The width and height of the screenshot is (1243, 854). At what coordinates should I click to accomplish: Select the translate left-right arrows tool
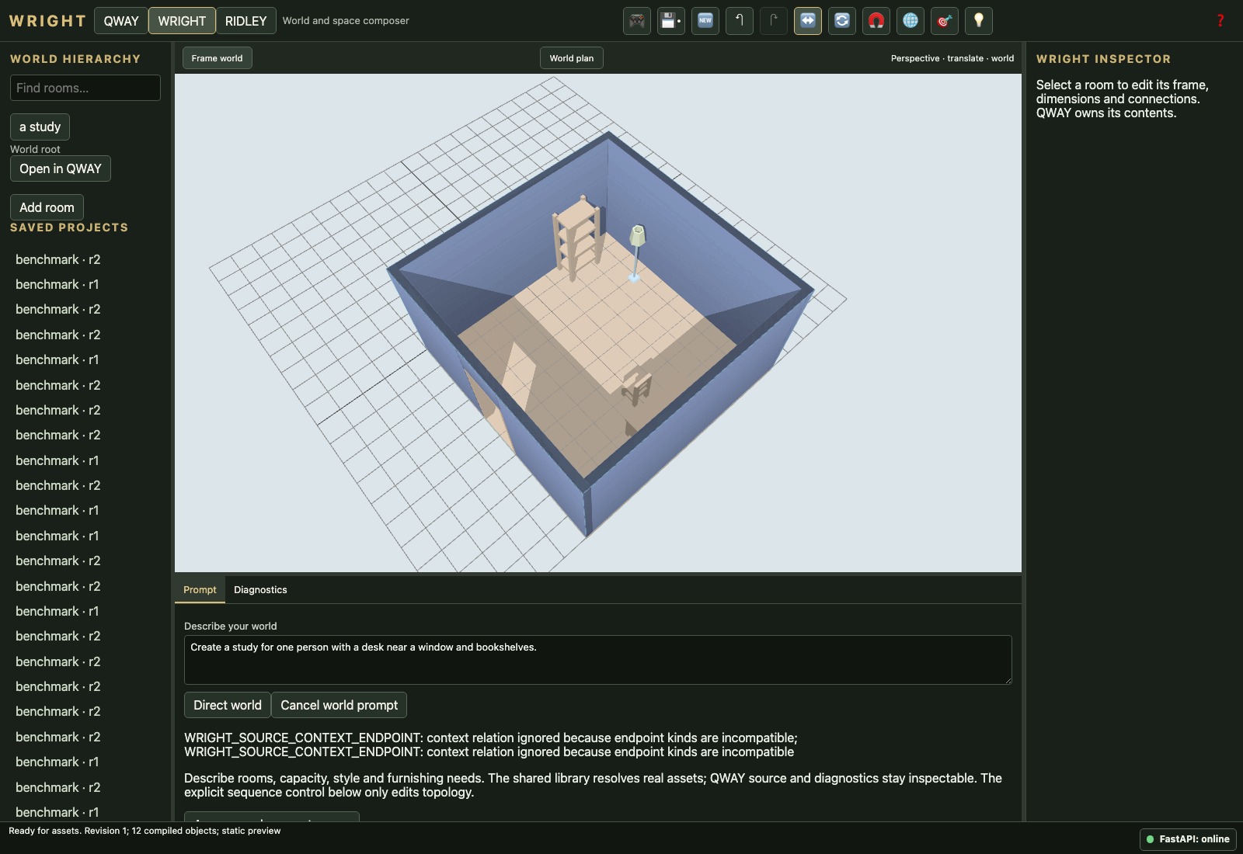pyautogui.click(x=808, y=21)
